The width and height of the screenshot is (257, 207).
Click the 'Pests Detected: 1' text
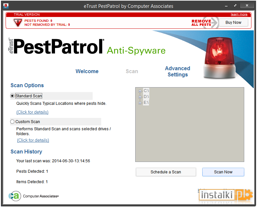click(32, 171)
